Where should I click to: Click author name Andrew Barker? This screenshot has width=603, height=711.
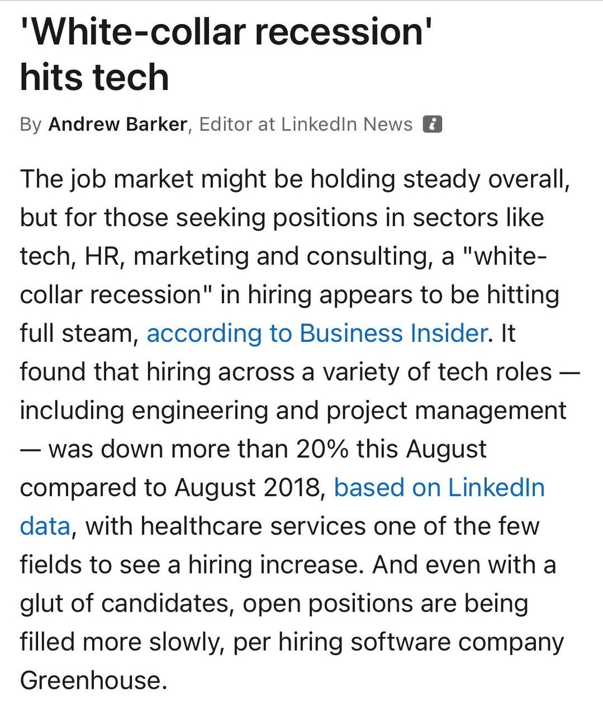pyautogui.click(x=117, y=124)
